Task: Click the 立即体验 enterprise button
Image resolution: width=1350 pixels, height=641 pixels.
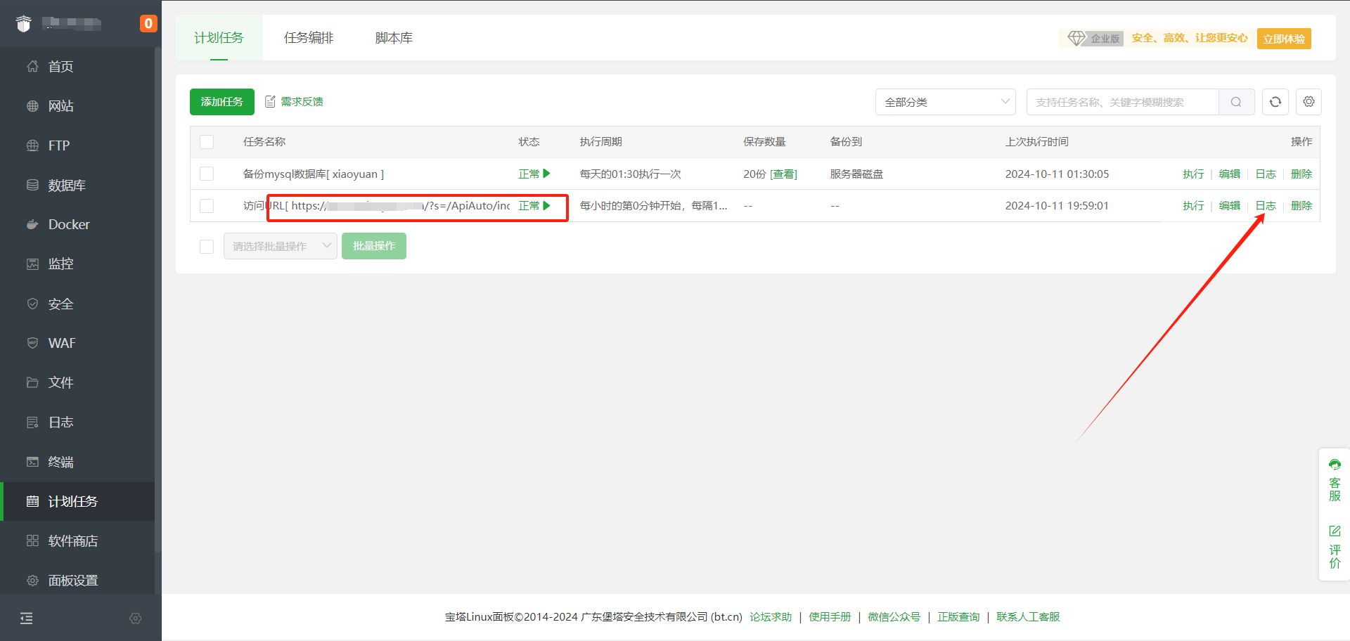Action: coord(1283,39)
